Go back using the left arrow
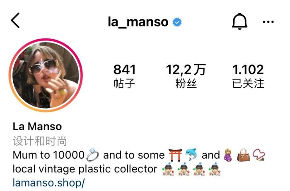The image size is (290, 191). 15,20
